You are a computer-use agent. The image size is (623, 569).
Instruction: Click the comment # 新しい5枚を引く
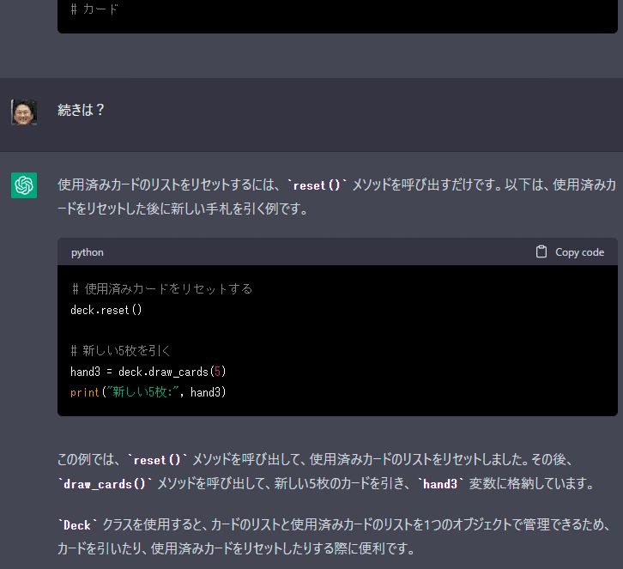(121, 350)
